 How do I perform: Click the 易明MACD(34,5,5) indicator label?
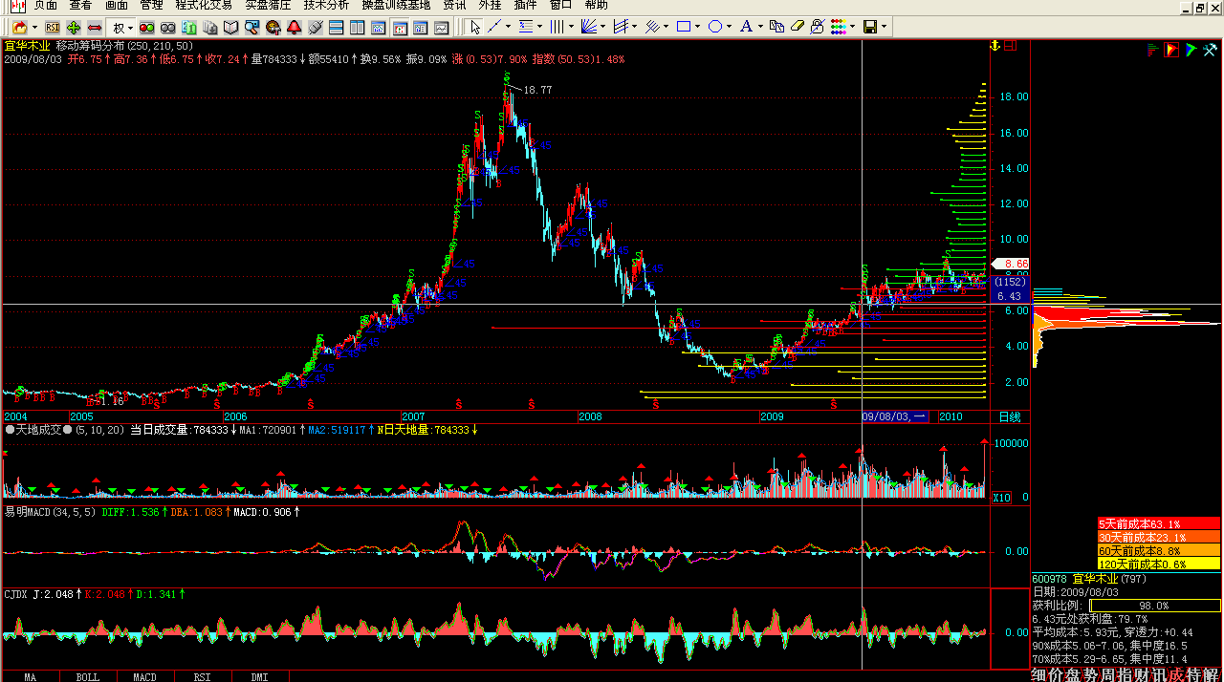click(x=50, y=512)
